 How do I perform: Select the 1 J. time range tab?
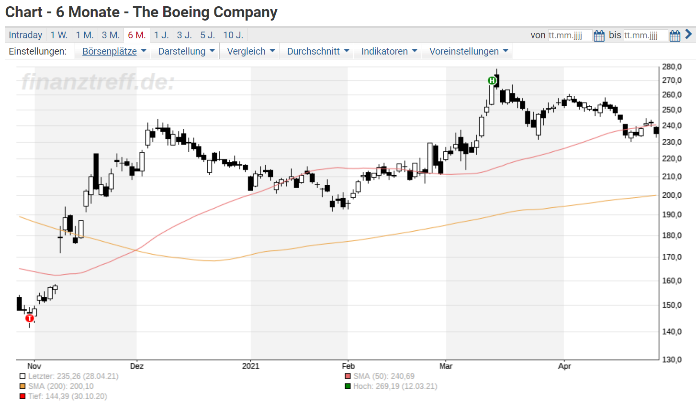(161, 35)
